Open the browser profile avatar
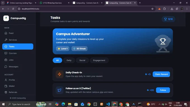 [182, 9]
